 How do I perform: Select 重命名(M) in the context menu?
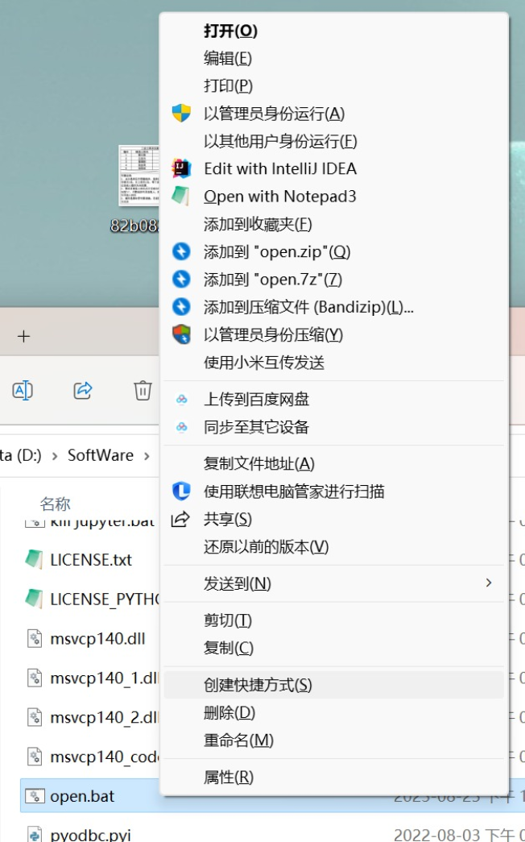pos(238,740)
